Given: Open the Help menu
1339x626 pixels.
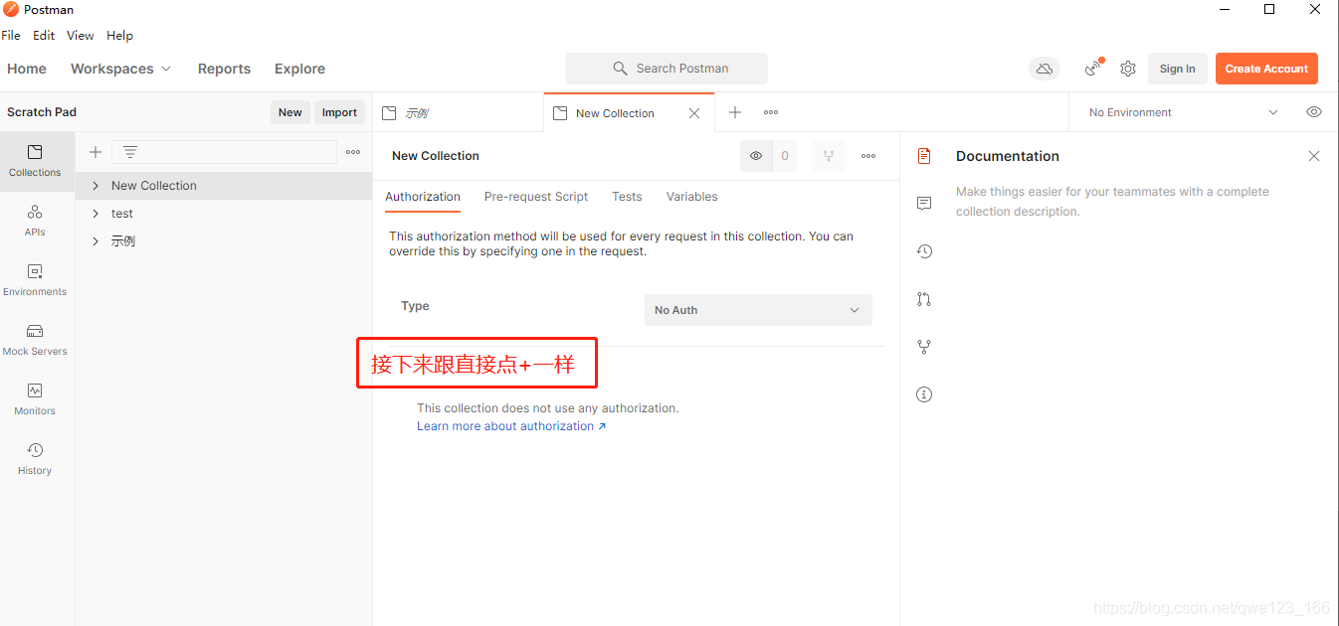Looking at the screenshot, I should tap(119, 35).
